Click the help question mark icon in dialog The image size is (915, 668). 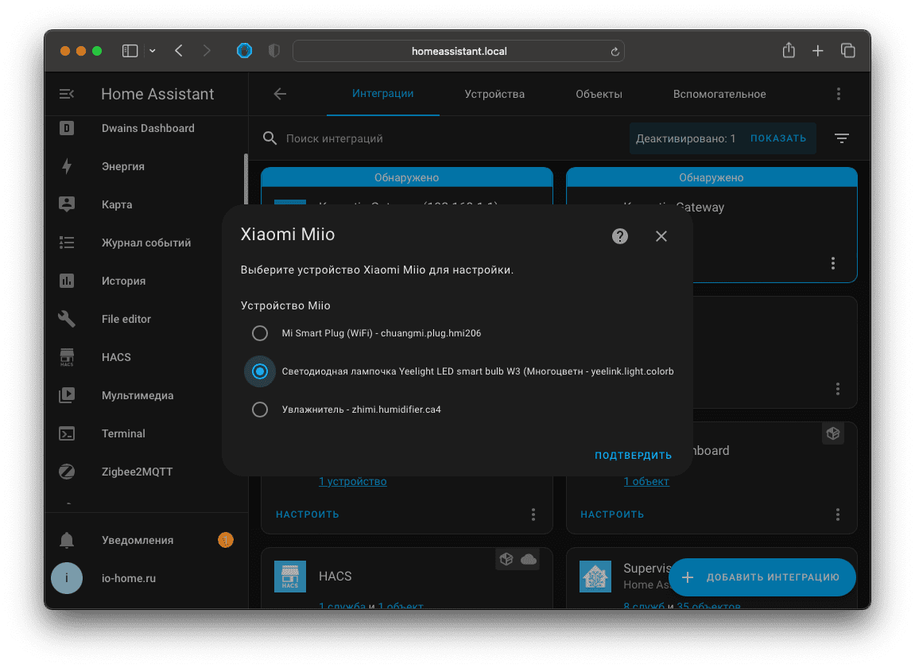click(620, 236)
